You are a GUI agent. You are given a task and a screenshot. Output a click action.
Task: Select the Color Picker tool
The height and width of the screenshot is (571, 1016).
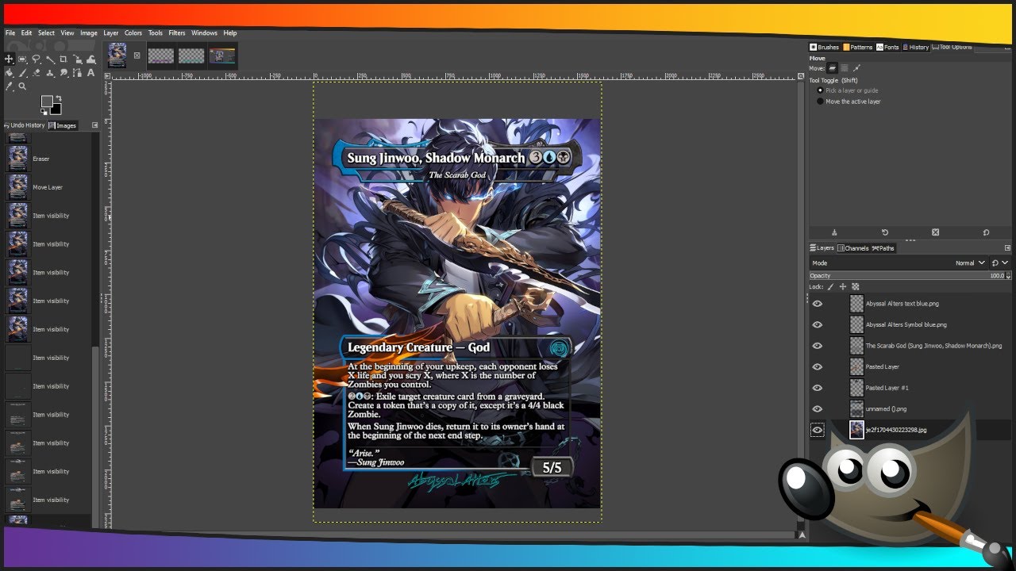tap(9, 86)
